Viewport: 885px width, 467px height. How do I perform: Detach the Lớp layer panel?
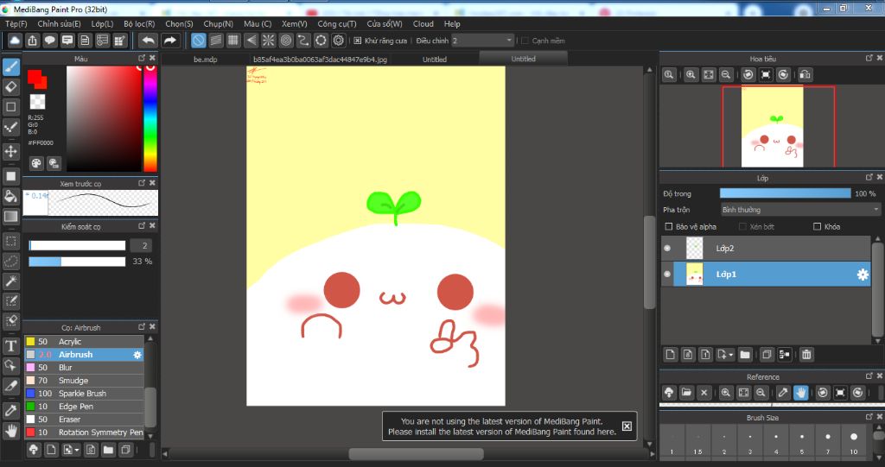point(869,178)
